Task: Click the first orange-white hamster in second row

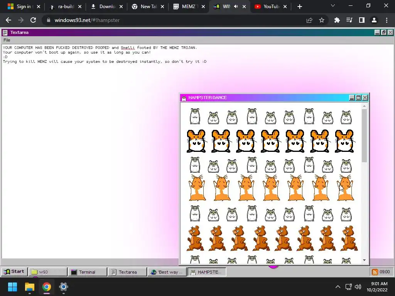Action: pyautogui.click(x=196, y=141)
